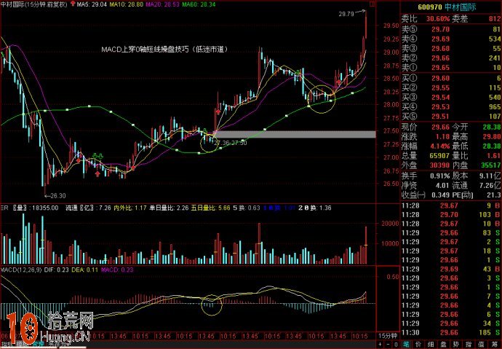Viewport: 502px width, 349px height.
Task: Click the small red square icon at chart top-right
Action: click(x=372, y=4)
